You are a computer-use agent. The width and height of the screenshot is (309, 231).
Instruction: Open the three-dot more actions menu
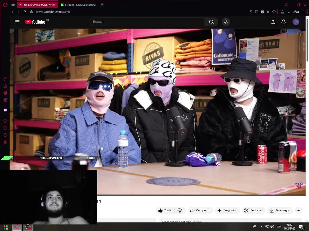[298, 210]
